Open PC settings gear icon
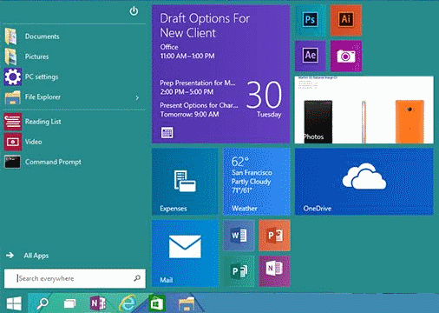This screenshot has height=313, width=439. (x=13, y=77)
